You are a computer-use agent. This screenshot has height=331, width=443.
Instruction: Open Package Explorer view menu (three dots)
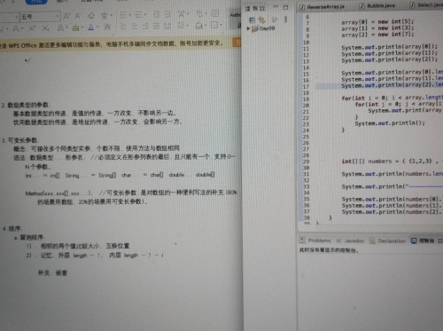pyautogui.click(x=285, y=20)
